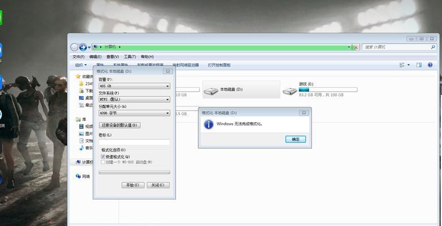Image resolution: width=442 pixels, height=226 pixels.
Task: Select the 计算机 breadcrumb in address bar
Action: click(x=110, y=47)
